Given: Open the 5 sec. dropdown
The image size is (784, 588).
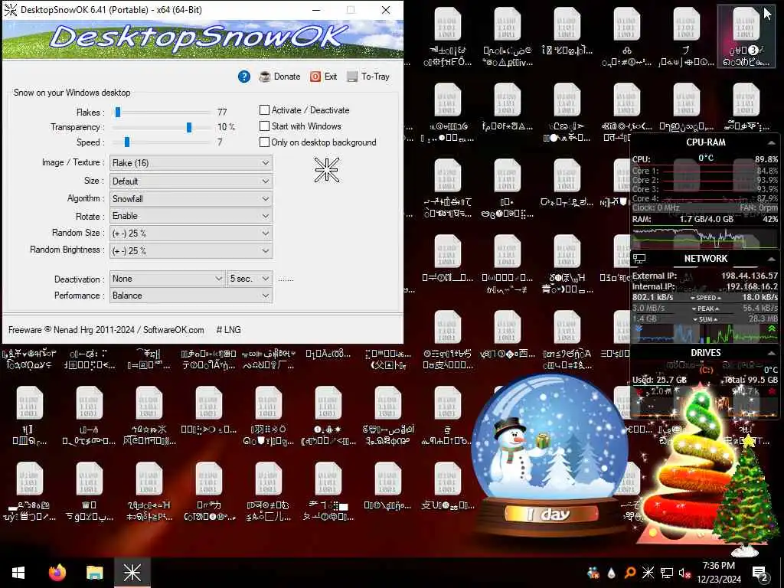Looking at the screenshot, I should click(250, 279).
